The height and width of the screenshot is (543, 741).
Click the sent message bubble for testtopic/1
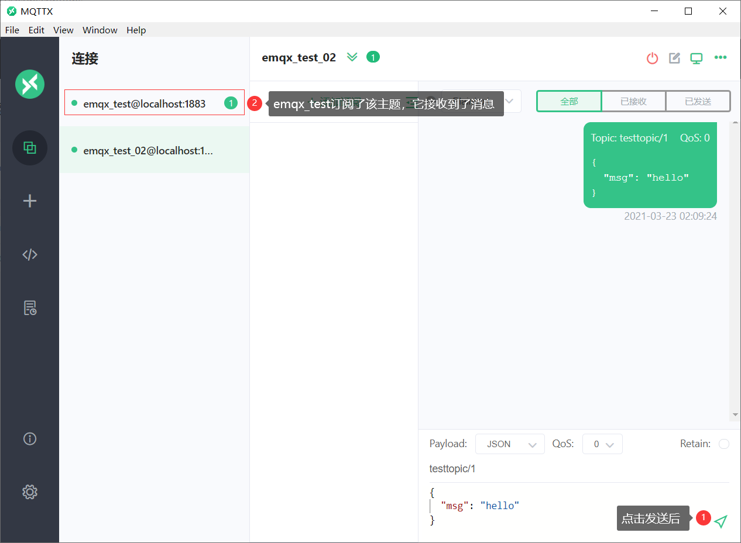(x=650, y=165)
